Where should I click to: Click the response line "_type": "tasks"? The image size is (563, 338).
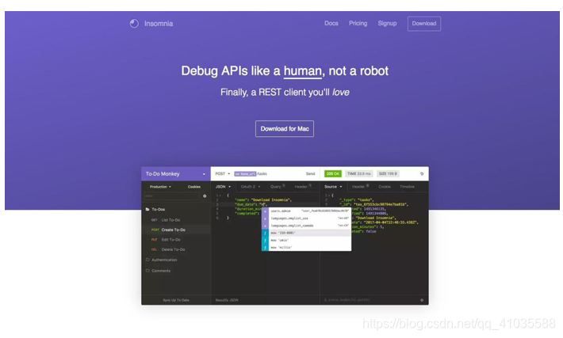pyautogui.click(x=356, y=200)
